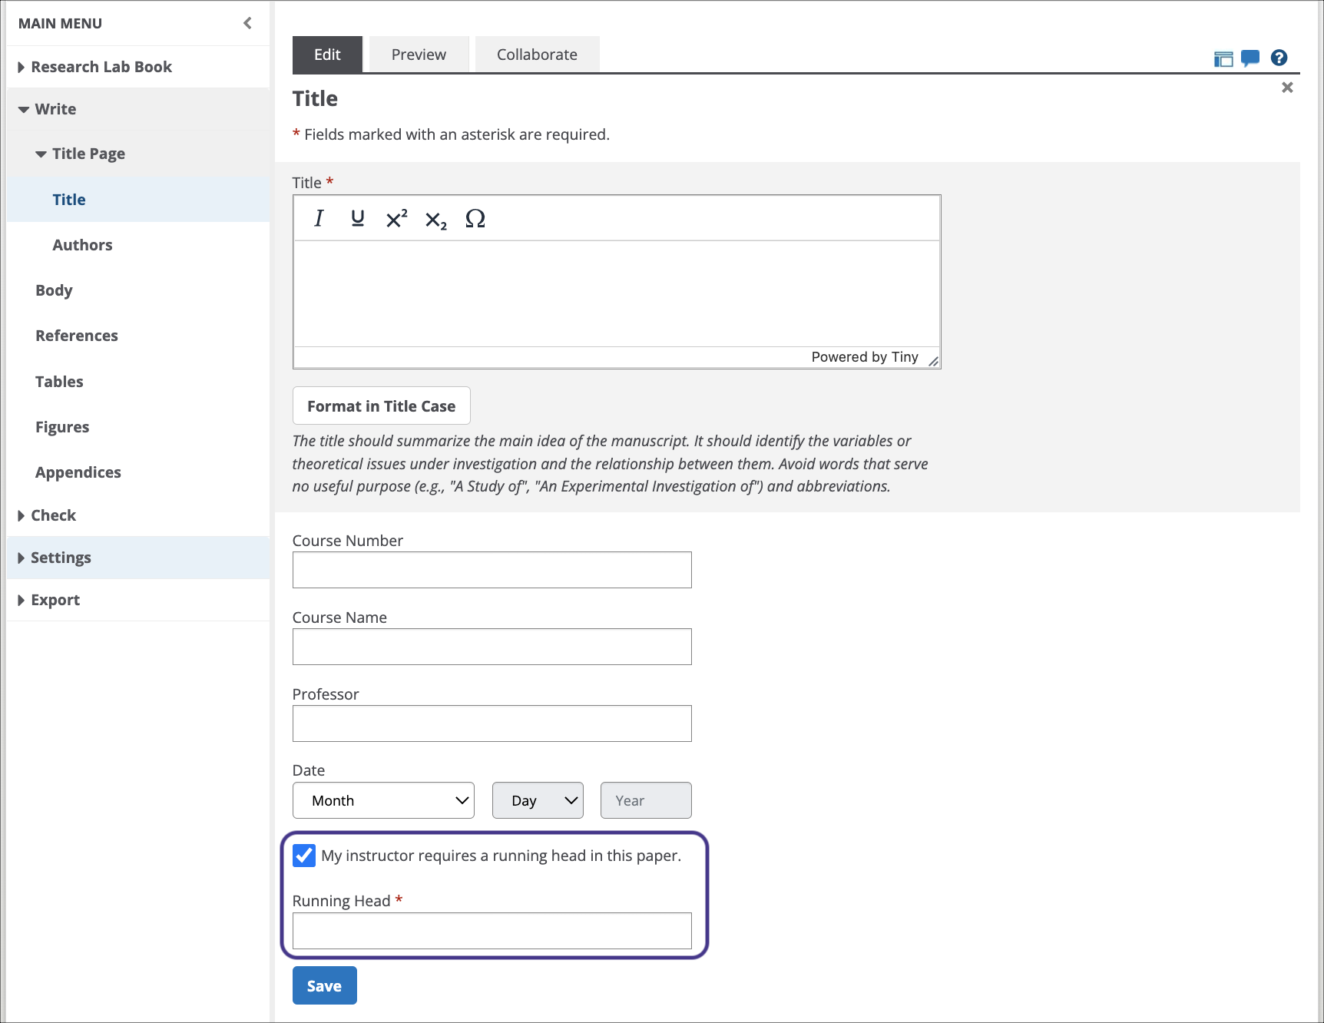This screenshot has width=1324, height=1023.
Task: Click the layout panel icon
Action: 1223,59
